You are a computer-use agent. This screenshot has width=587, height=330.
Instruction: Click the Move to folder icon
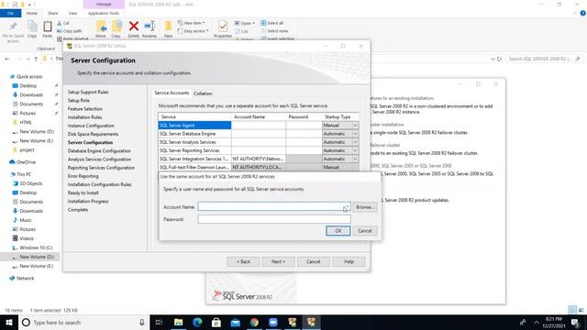[x=101, y=27]
